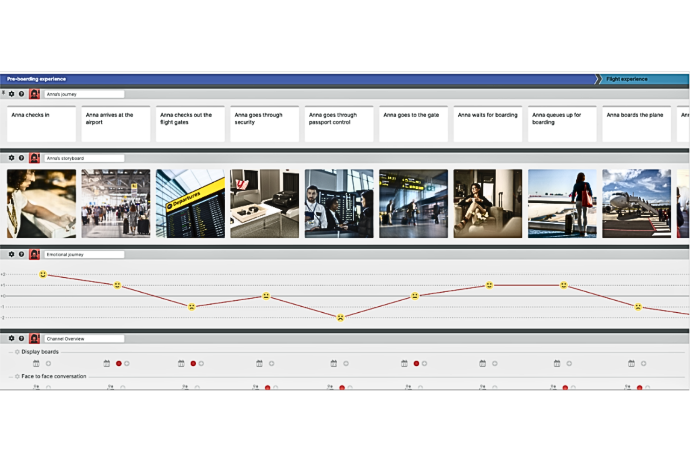Screen dimensions: 690x460
Task: Add a touchpoint via a plus circle in Face to face
Action: pos(48,387)
